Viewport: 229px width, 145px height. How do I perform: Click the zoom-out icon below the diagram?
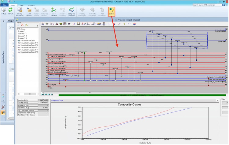click(x=45, y=94)
